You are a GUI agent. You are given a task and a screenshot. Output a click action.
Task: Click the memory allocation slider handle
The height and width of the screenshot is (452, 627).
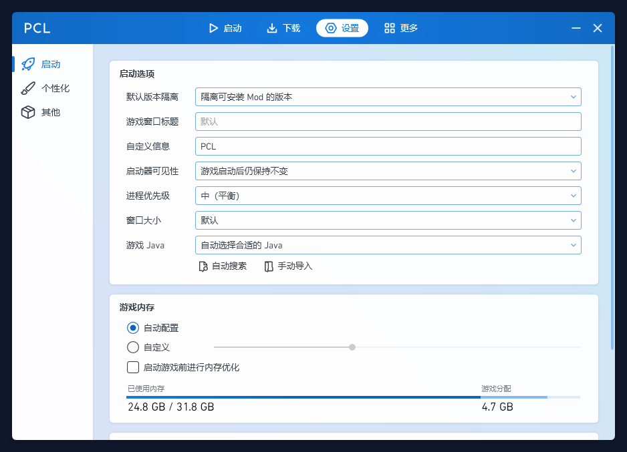[x=352, y=347]
